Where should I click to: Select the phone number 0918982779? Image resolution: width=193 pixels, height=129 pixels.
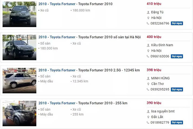(x=160, y=123)
